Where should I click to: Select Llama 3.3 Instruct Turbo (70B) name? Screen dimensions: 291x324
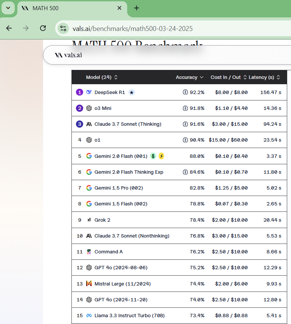pyautogui.click(x=130, y=316)
